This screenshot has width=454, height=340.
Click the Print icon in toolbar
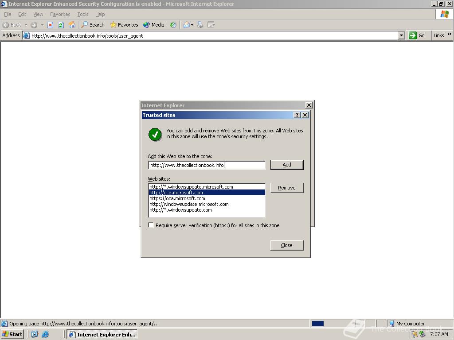tap(200, 25)
